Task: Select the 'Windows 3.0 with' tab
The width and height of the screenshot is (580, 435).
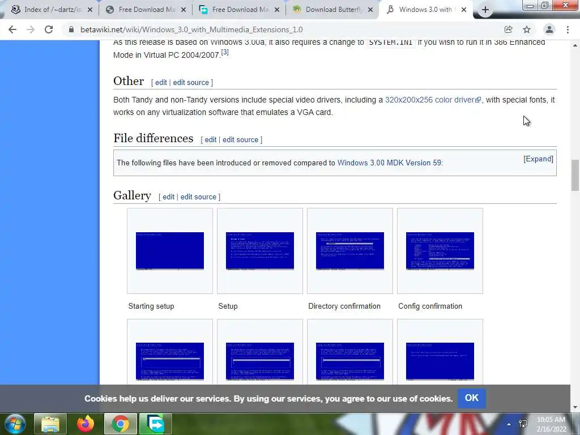Action: tap(425, 10)
